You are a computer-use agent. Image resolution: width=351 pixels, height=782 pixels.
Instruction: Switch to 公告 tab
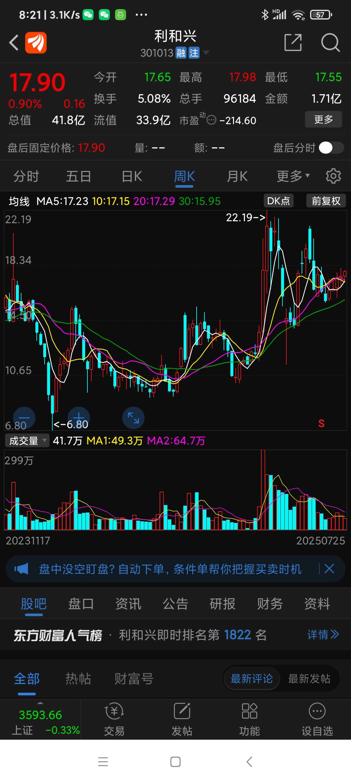click(x=175, y=604)
